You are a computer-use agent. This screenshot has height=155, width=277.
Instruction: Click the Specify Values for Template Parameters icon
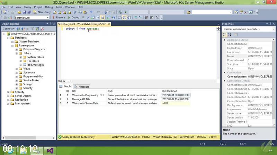pyautogui.click(x=157, y=18)
